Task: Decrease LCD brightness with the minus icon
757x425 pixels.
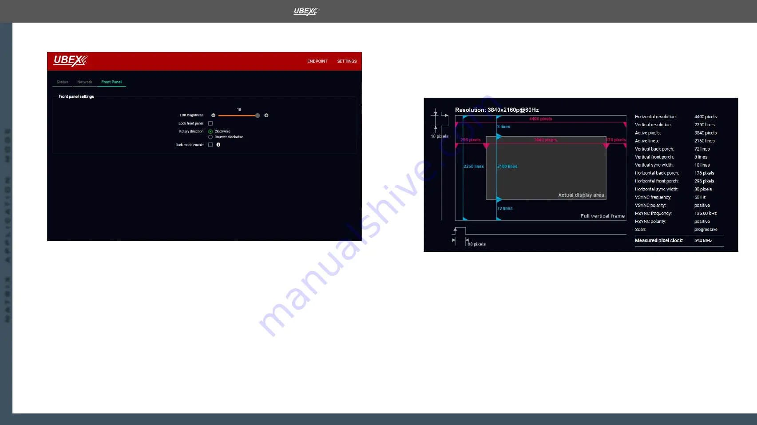Action: 213,115
